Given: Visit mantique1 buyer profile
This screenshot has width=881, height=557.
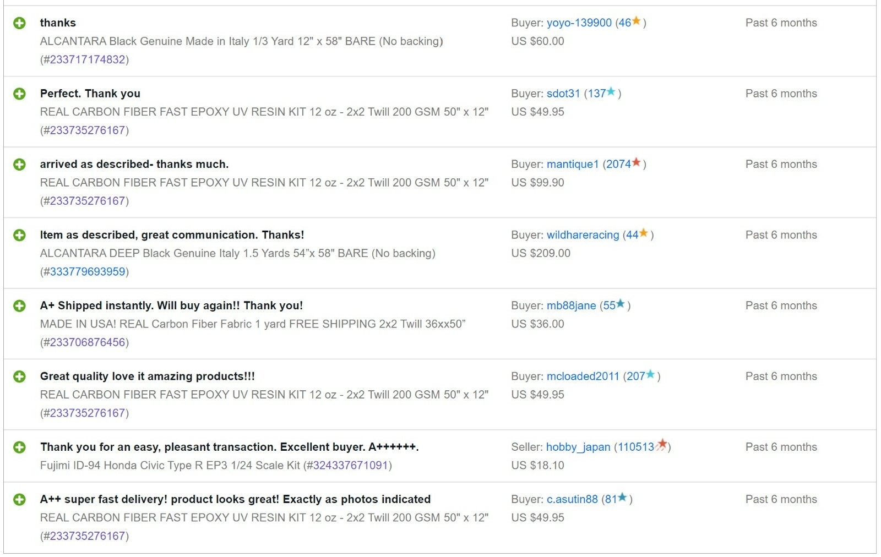Looking at the screenshot, I should 572,165.
